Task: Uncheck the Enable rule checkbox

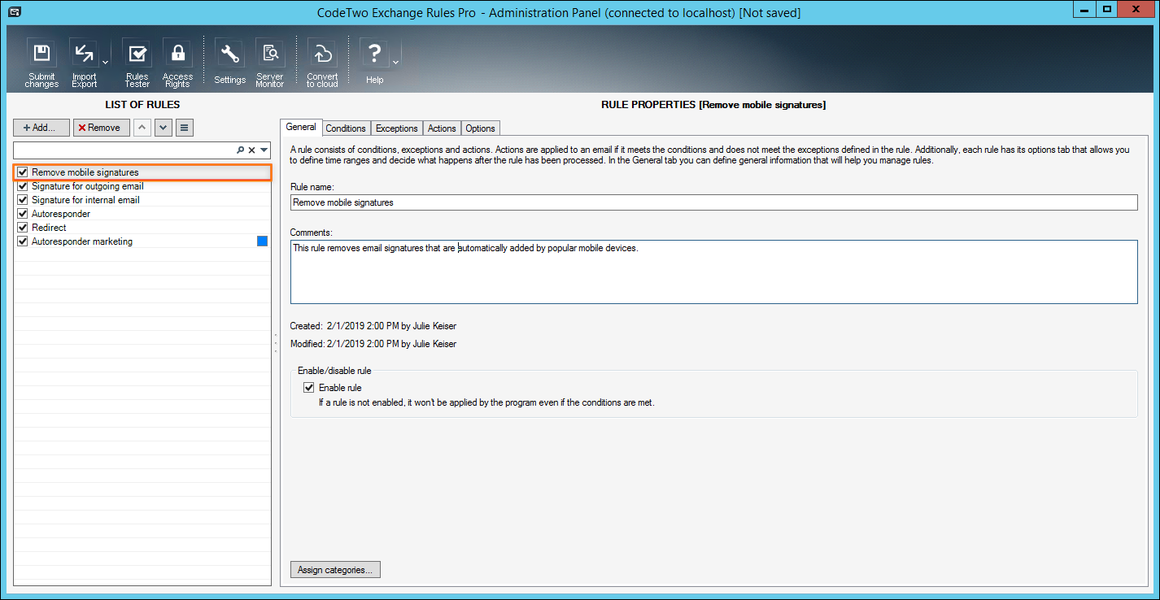Action: tap(309, 388)
